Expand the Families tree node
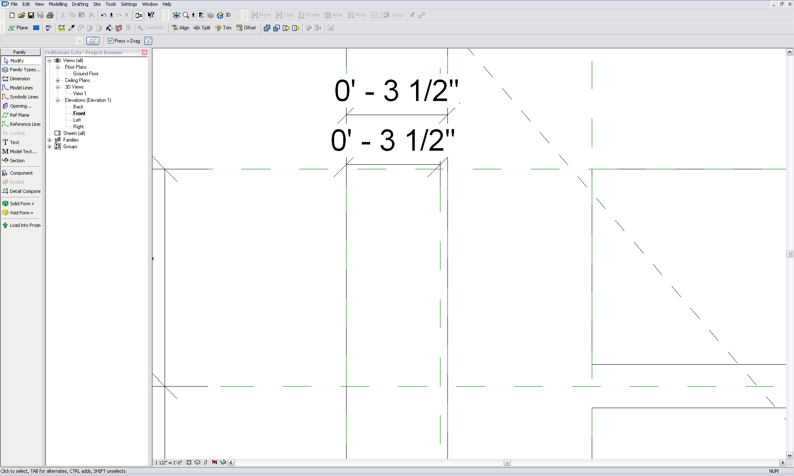794x476 pixels. pos(50,140)
